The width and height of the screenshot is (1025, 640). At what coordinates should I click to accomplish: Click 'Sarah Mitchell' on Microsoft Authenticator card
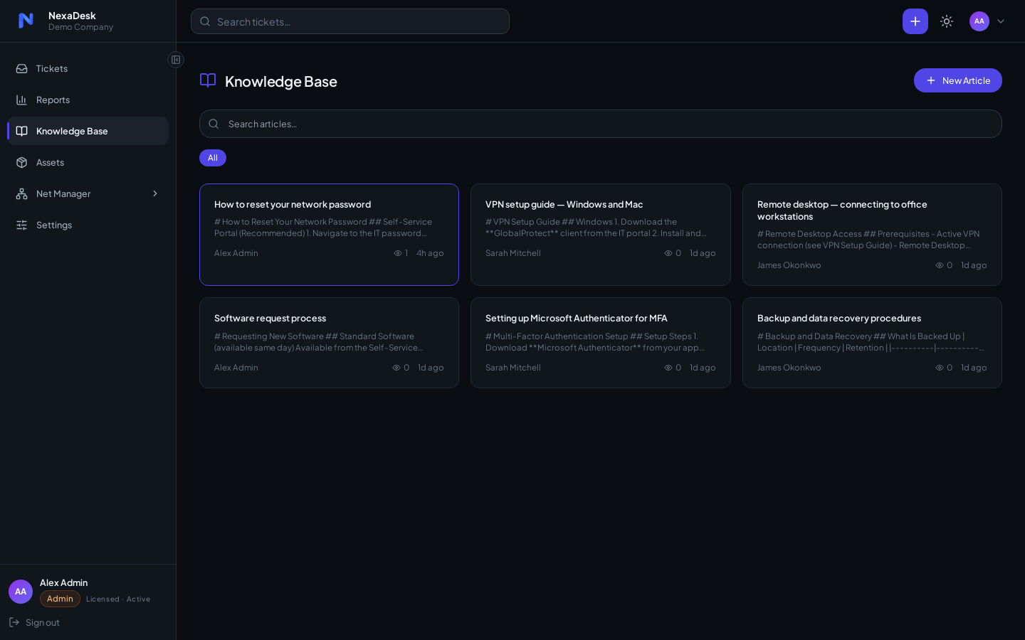[x=513, y=368]
